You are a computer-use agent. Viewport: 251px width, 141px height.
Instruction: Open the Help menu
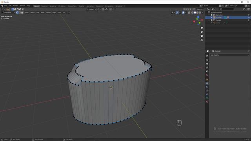(29, 6)
